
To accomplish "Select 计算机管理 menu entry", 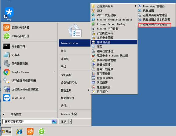I will click(114, 65).
